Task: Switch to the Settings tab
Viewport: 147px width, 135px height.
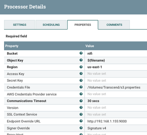Action: [x=19, y=25]
